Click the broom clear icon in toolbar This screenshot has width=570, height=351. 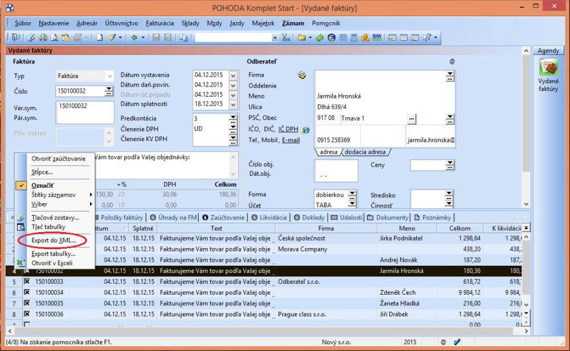[112, 38]
